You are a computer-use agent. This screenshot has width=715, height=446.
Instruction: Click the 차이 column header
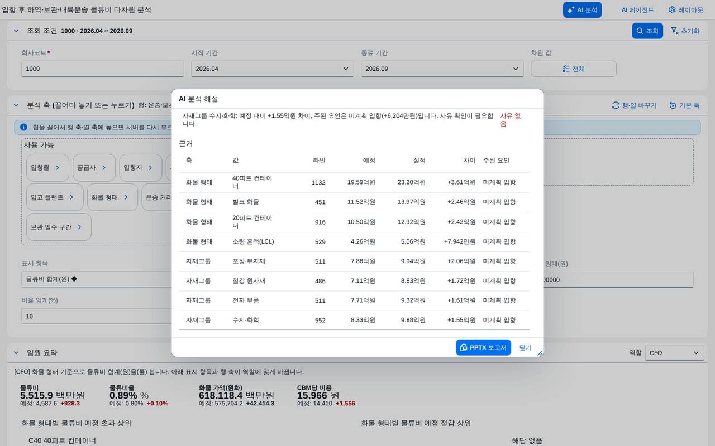[470, 160]
